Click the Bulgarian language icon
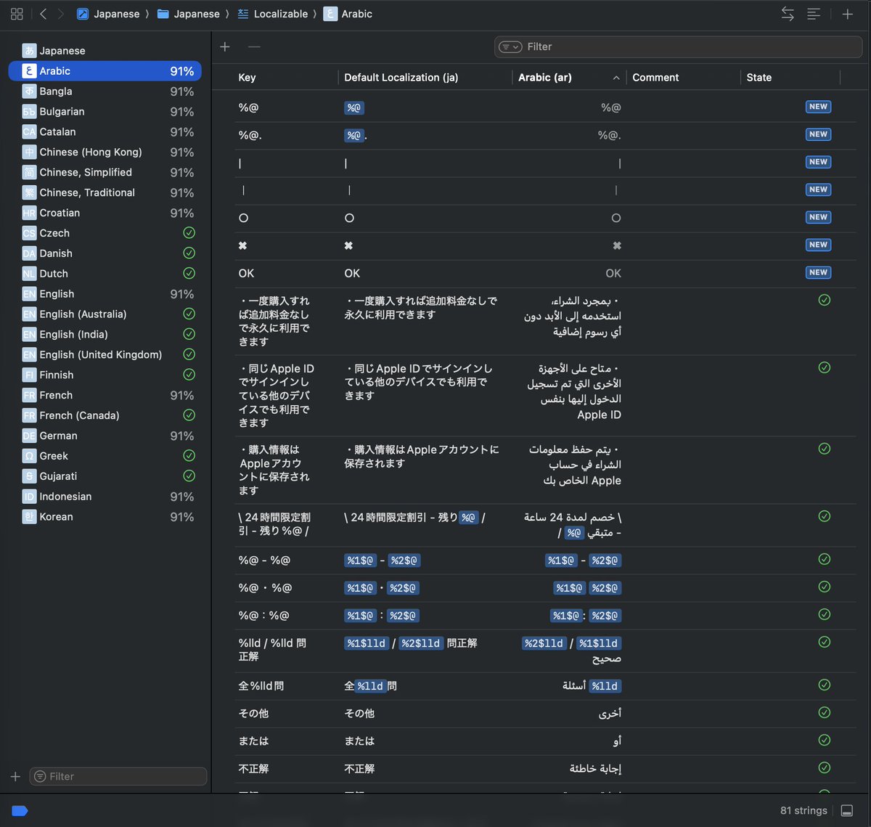The height and width of the screenshot is (827, 871). point(29,112)
